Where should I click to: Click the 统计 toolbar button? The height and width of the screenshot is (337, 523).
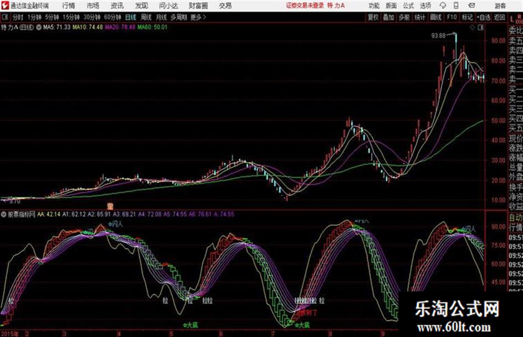tap(420, 17)
